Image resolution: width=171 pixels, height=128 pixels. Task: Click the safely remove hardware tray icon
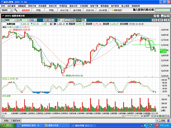click(148, 126)
